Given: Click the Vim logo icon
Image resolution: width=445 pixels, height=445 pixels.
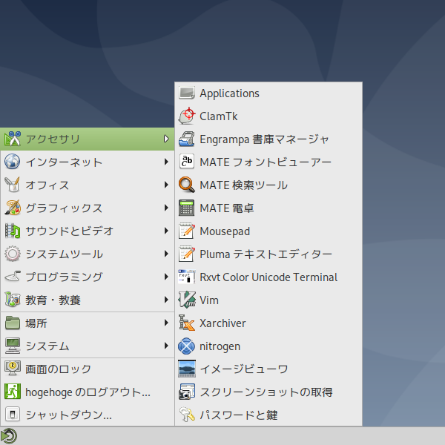Looking at the screenshot, I should (x=186, y=300).
